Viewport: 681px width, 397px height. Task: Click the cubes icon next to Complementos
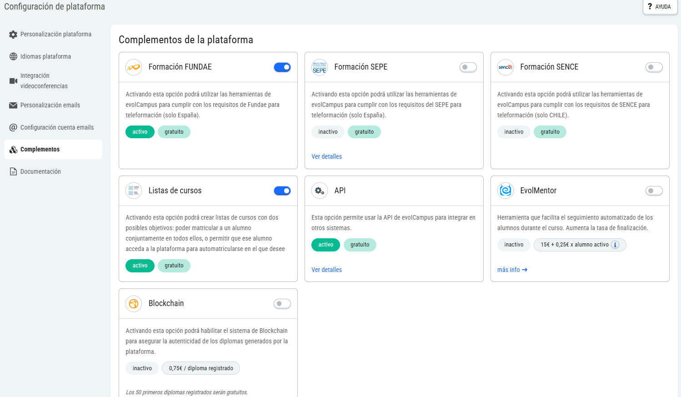[x=13, y=149]
